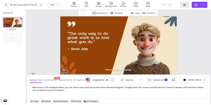The height and width of the screenshot is (105, 211).
Task: Click the Pause button below script
Action: click(35, 101)
